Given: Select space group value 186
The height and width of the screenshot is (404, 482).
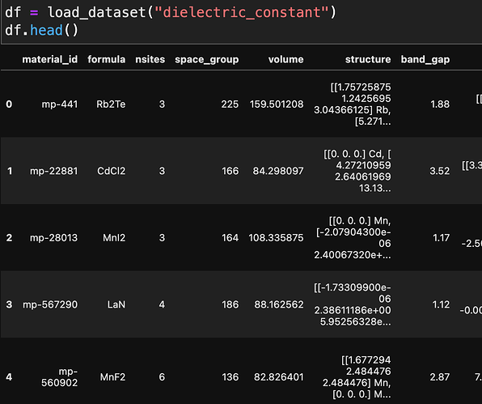Looking at the screenshot, I should click(230, 304).
